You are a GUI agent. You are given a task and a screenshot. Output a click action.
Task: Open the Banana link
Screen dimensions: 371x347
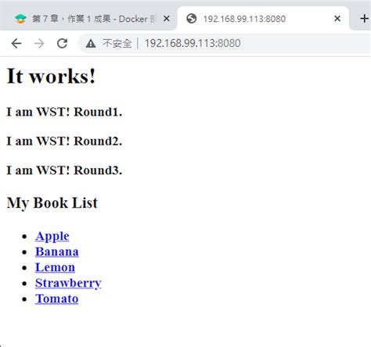pos(57,252)
